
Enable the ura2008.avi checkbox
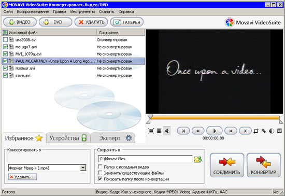[6, 39]
